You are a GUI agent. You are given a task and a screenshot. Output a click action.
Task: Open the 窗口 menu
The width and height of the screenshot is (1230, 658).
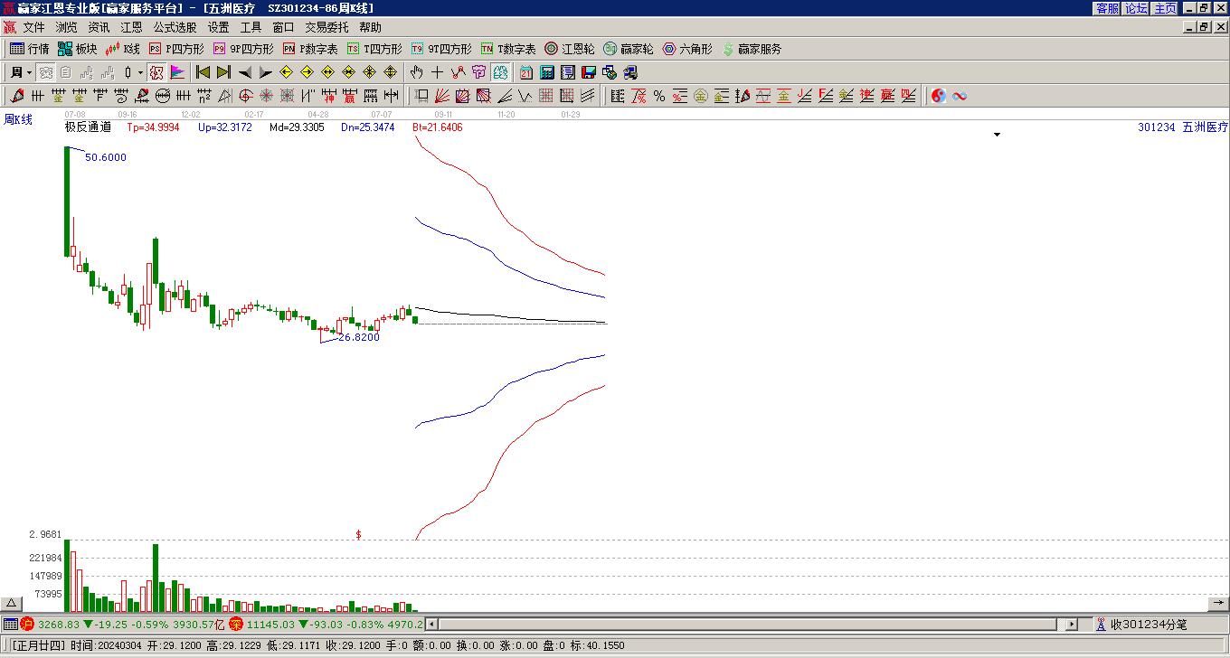283,27
